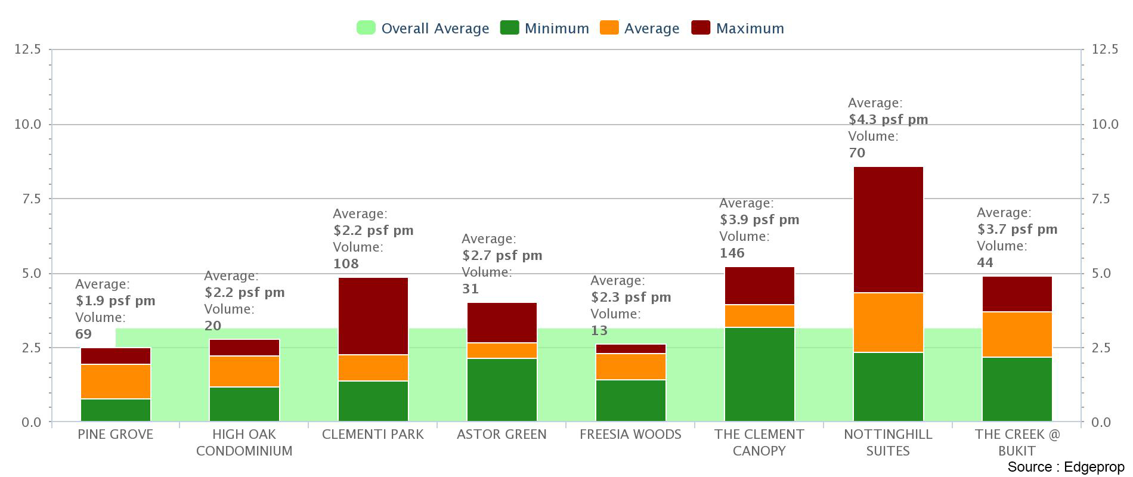Viewport: 1133px width, 477px height.
Task: Click the green Minimum legend swatch
Action: click(509, 28)
